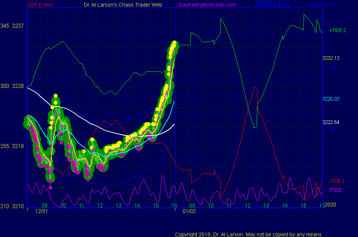Click the '-TIDE-1' red legend label
This screenshot has width=358, height=237.
click(x=336, y=181)
